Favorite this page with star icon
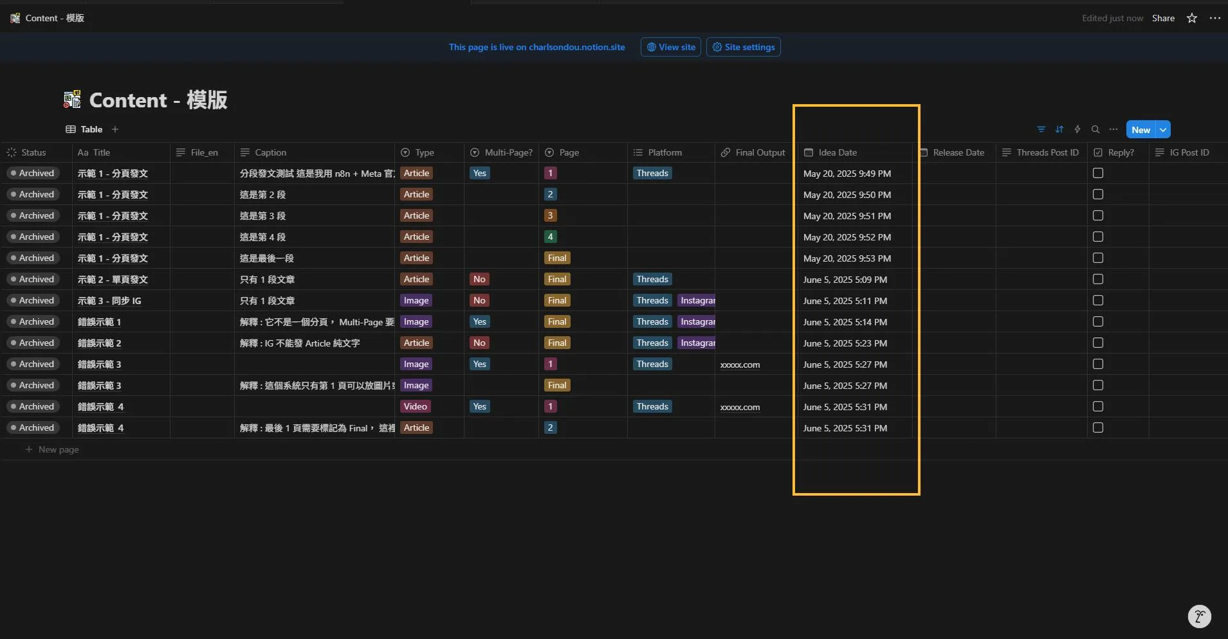1228x639 pixels. pos(1191,18)
